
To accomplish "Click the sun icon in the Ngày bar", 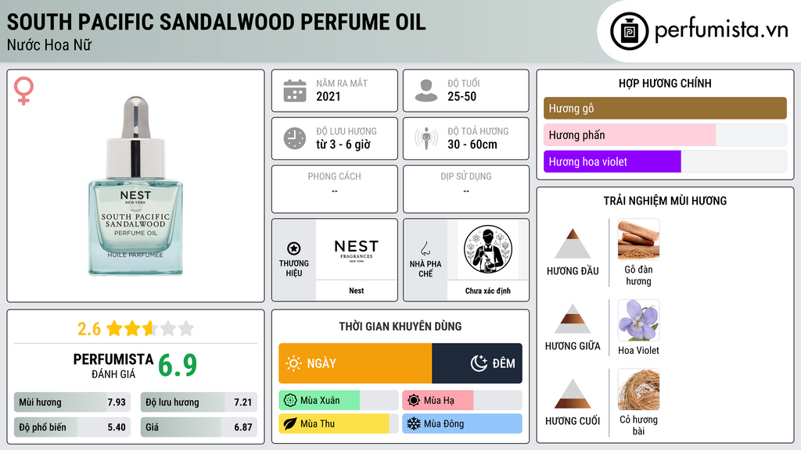I will (294, 363).
